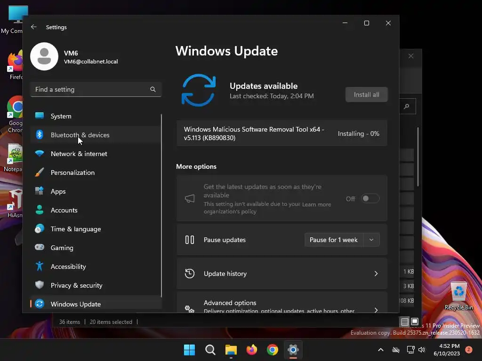Select Time & language in the sidebar
The image size is (482, 361).
(96, 229)
